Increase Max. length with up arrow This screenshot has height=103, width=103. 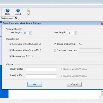pos(75,32)
